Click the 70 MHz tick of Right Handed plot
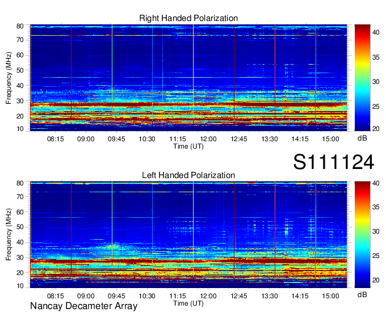This screenshot has width=386, height=313. 20,40
